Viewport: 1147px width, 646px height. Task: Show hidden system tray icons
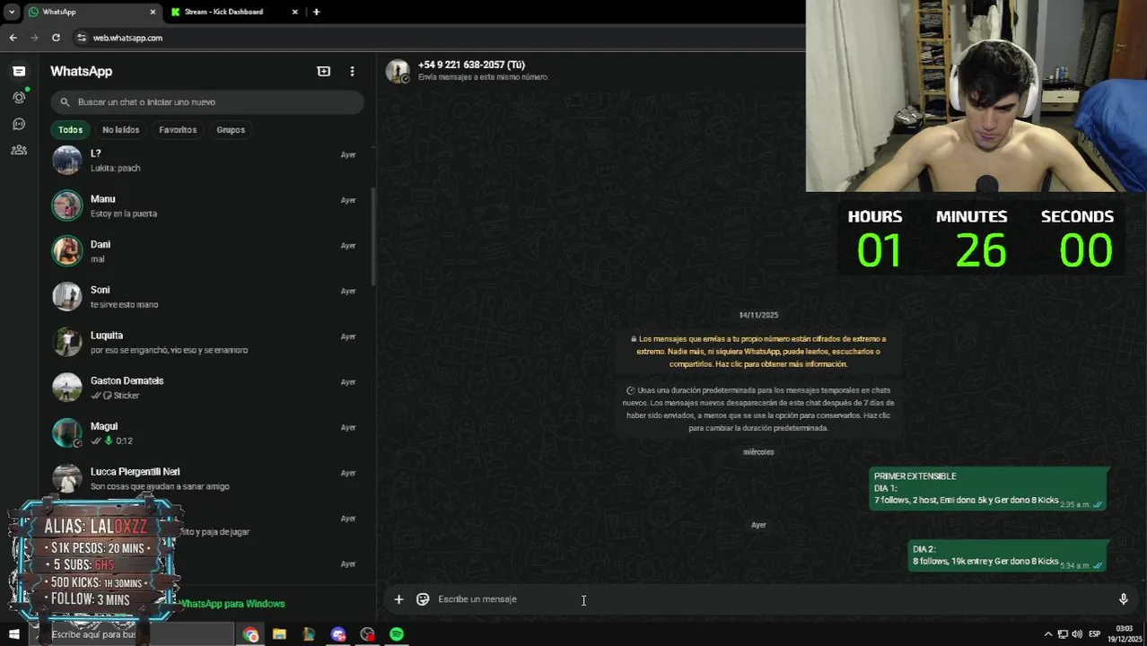click(x=1047, y=634)
